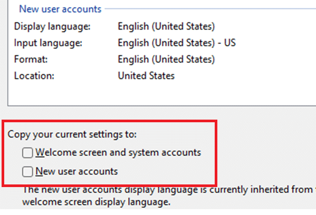This screenshot has width=316, height=215.
Task: Select the blue 'New user accounts' group heading
Action: 60,9
